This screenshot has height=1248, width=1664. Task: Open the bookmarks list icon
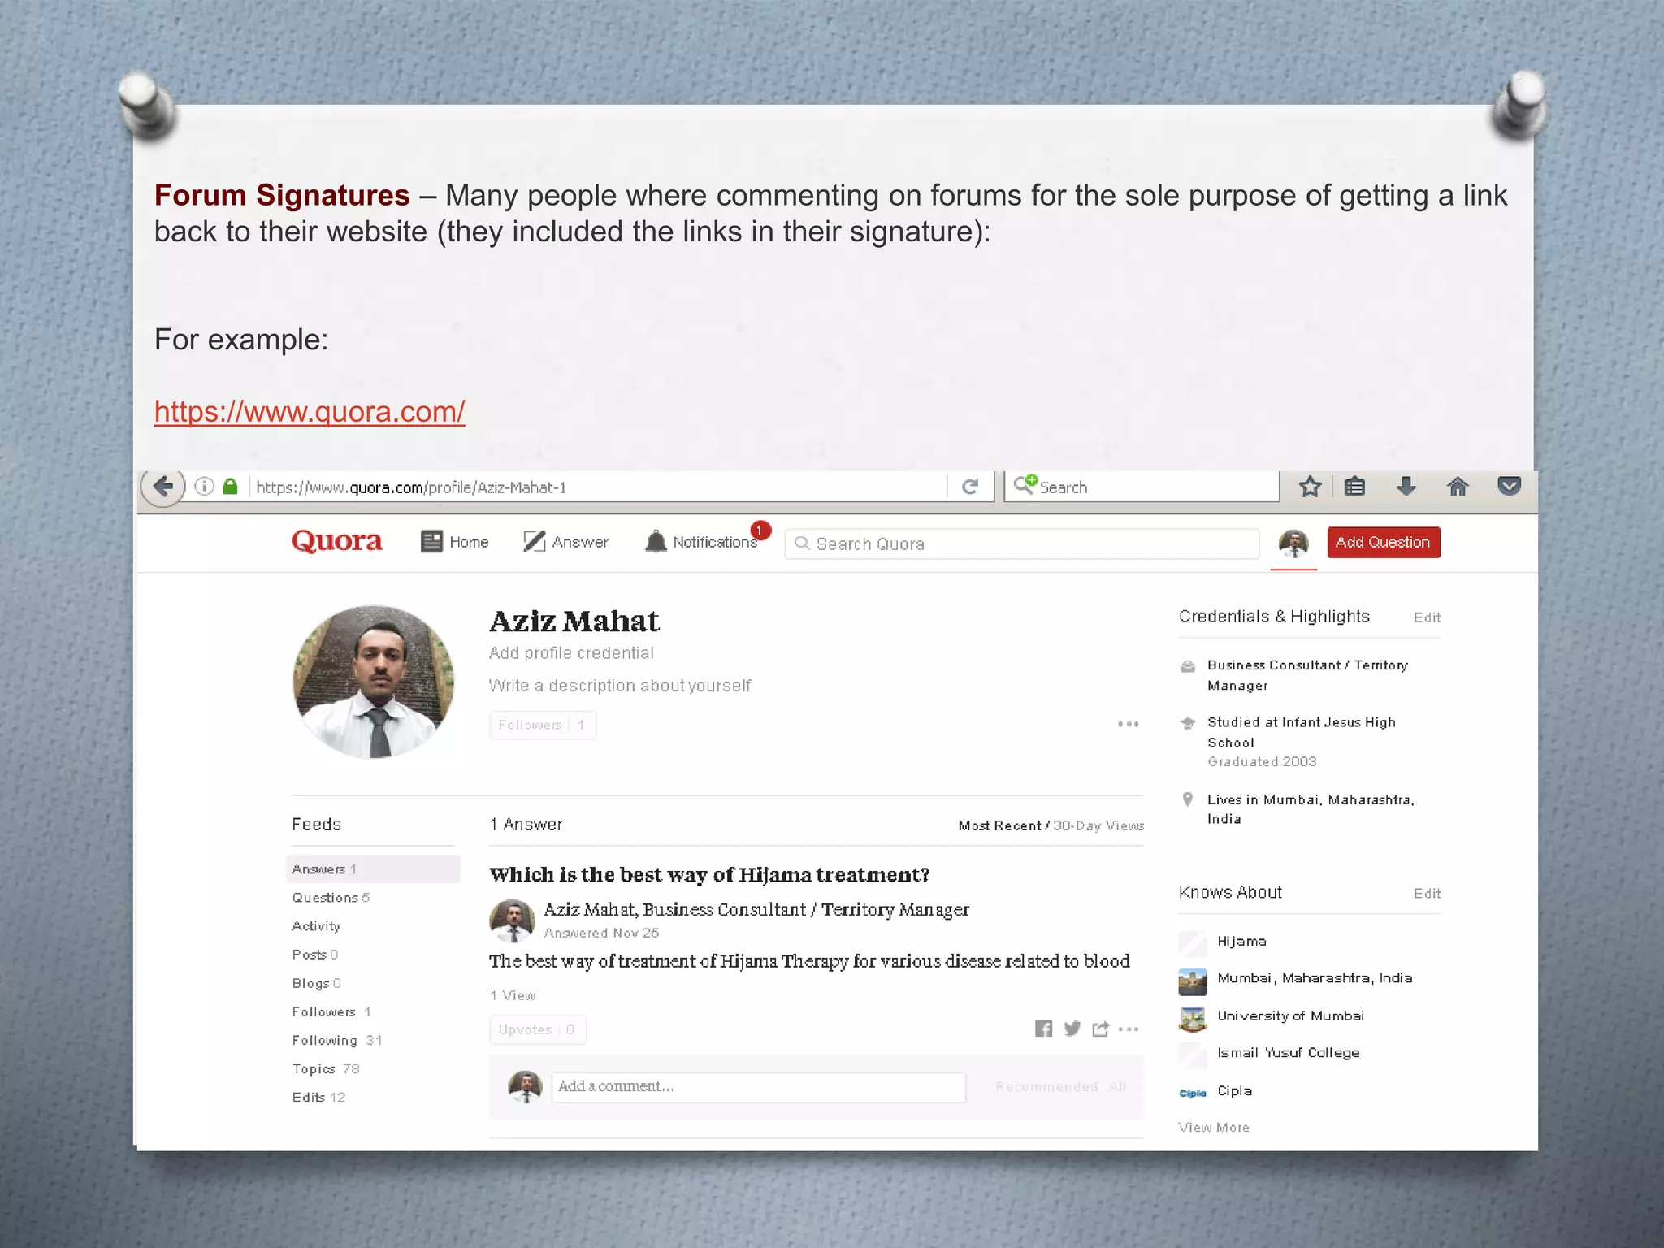click(1354, 487)
